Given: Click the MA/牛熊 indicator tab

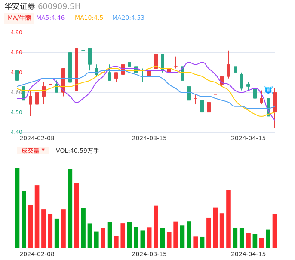Looking at the screenshot, I should point(19,18).
